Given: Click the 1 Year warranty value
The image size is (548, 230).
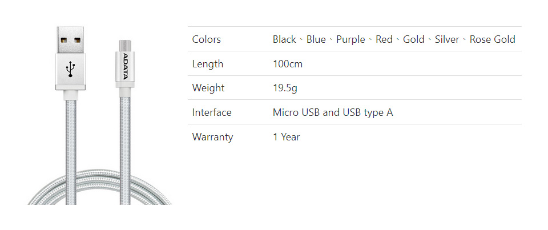Looking at the screenshot, I should (286, 136).
